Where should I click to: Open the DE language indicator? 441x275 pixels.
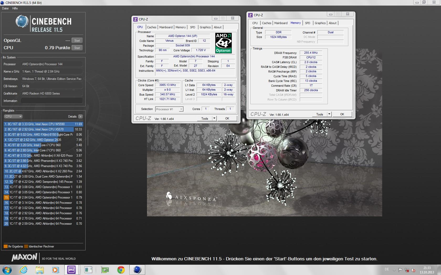[x=387, y=269]
